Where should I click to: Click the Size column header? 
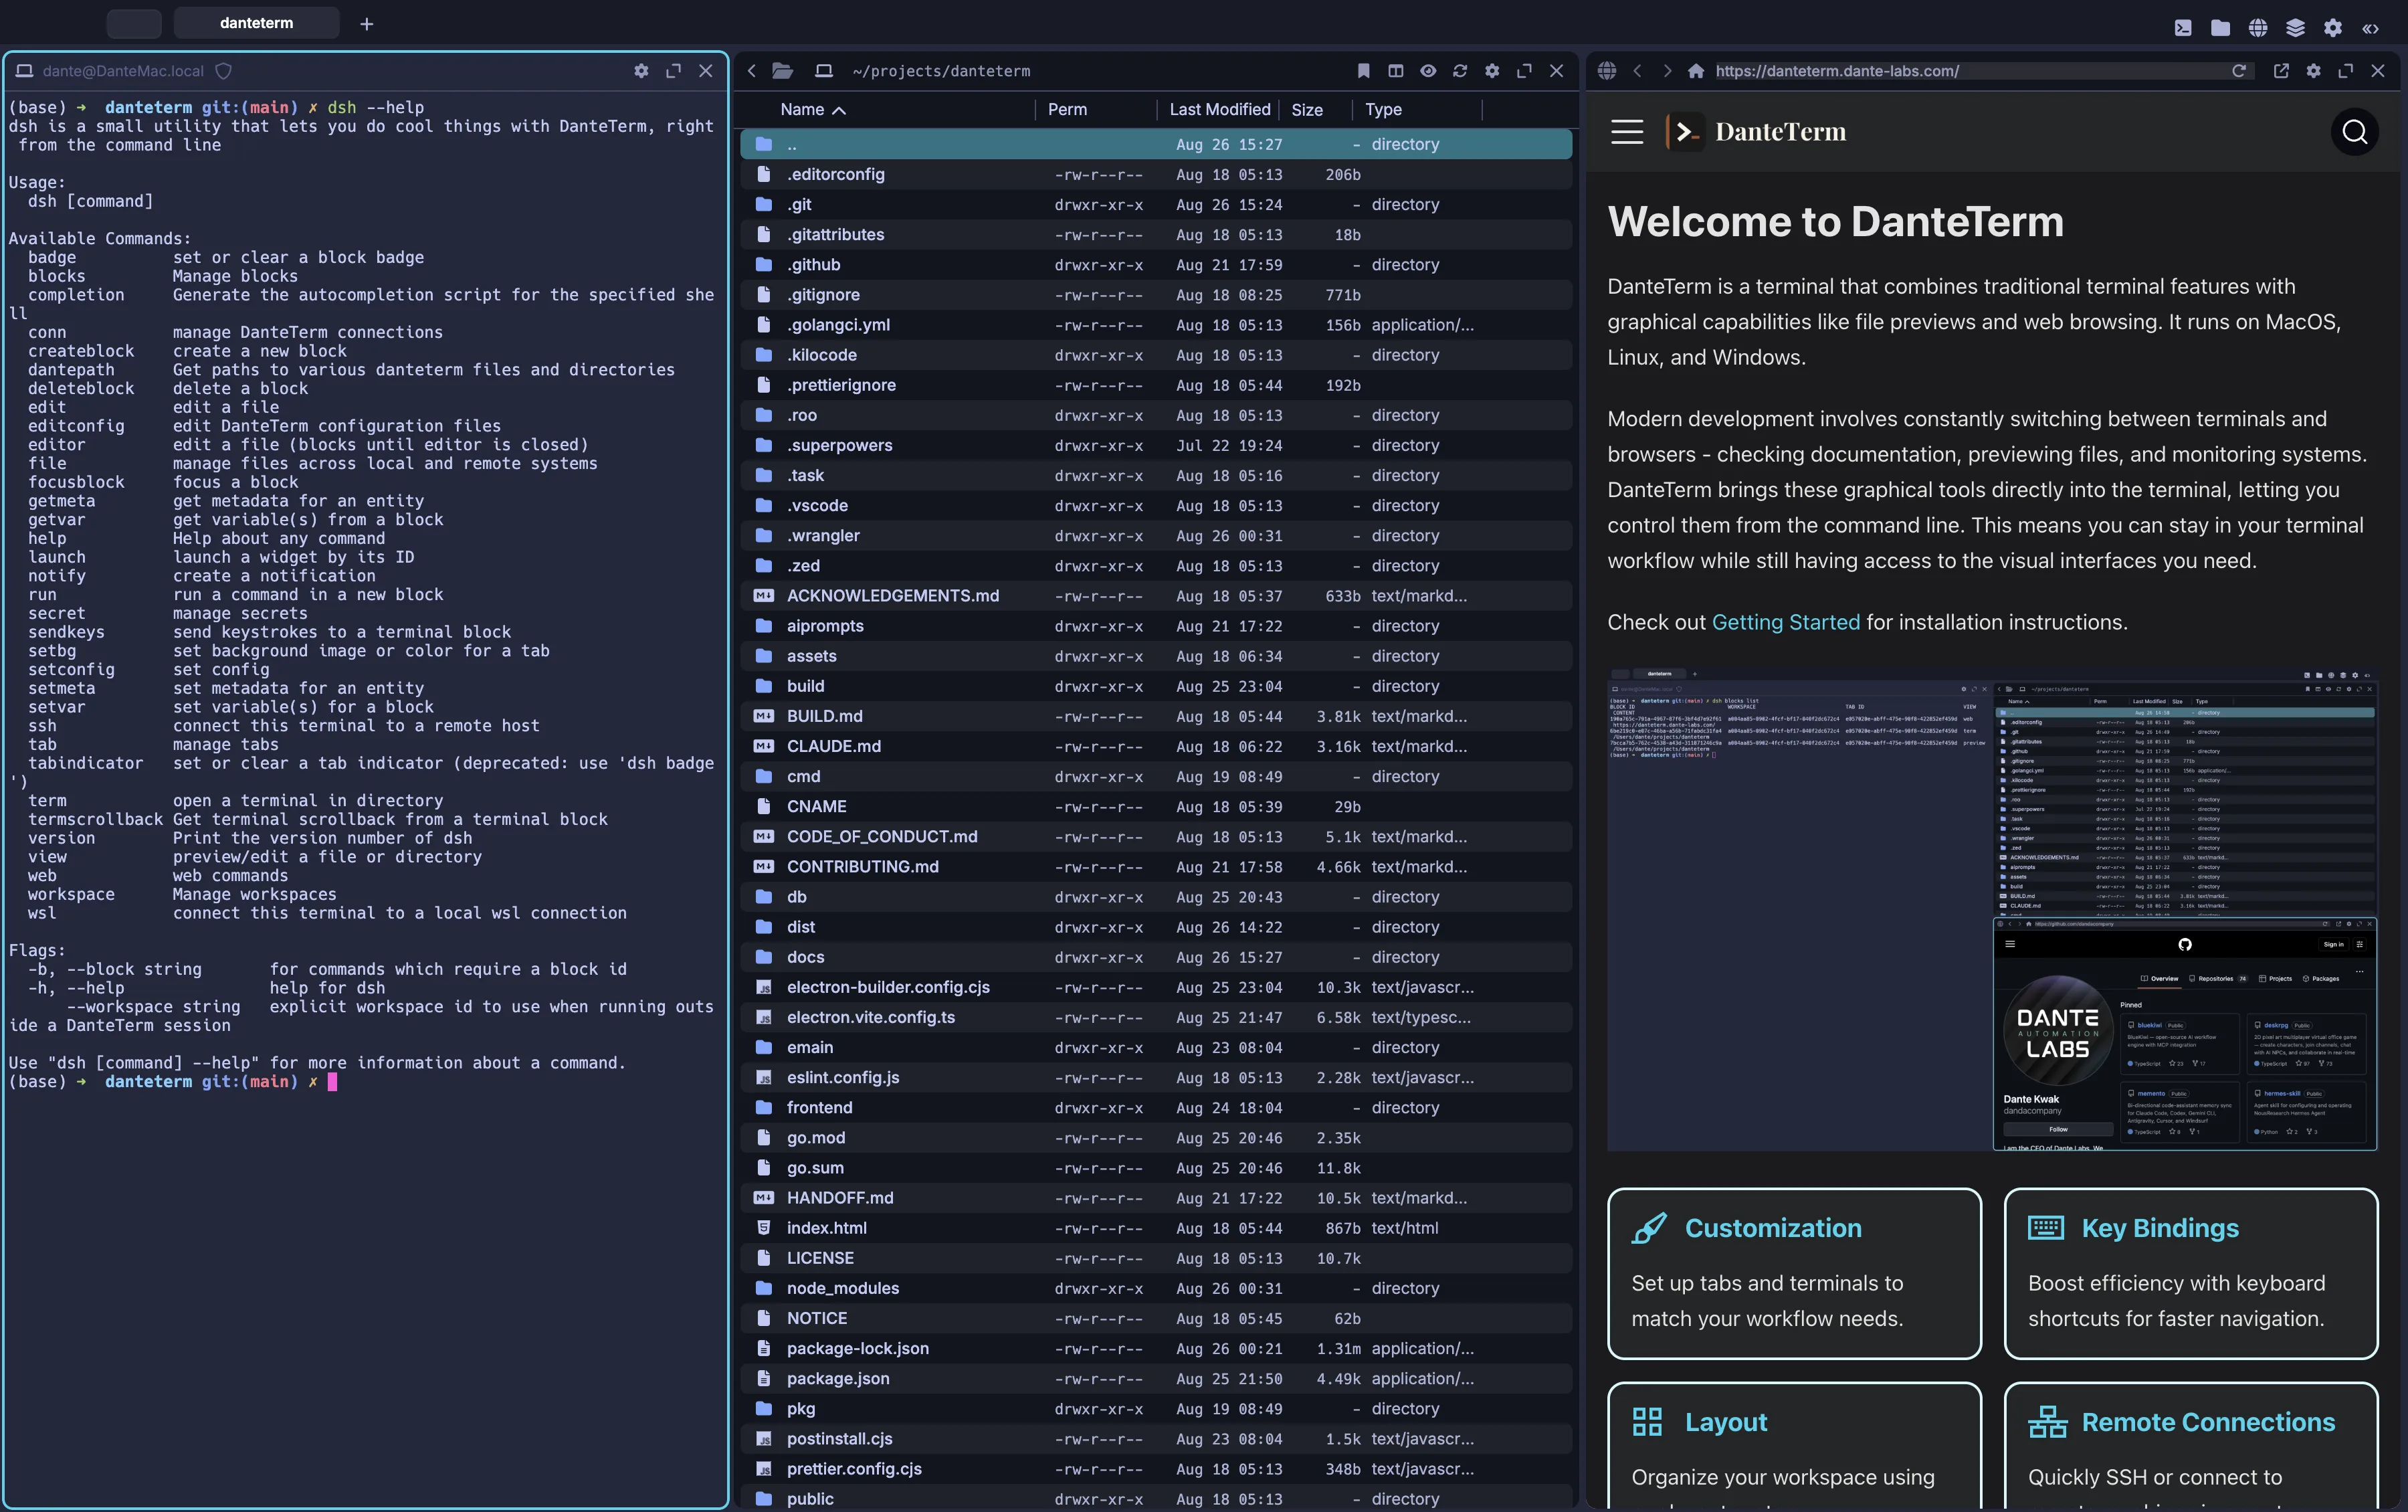pos(1306,110)
